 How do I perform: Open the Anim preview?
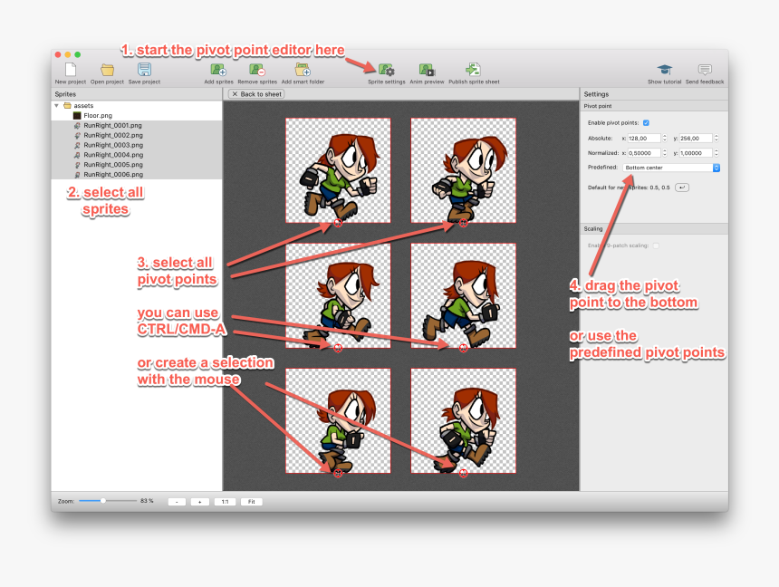pos(427,70)
